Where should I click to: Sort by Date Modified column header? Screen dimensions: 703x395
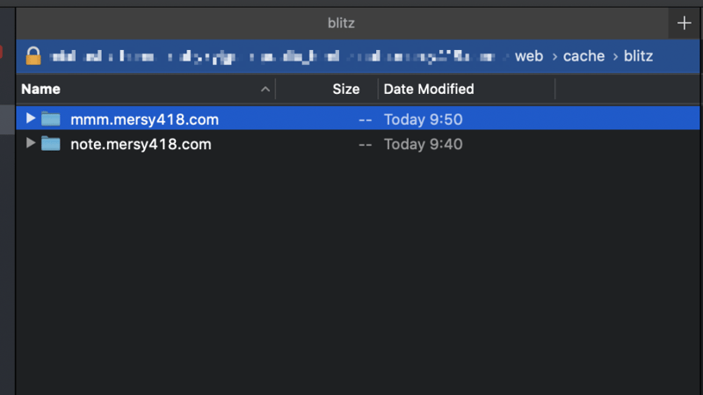429,89
